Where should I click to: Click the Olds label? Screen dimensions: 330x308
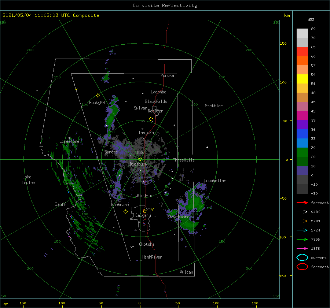coord(140,153)
